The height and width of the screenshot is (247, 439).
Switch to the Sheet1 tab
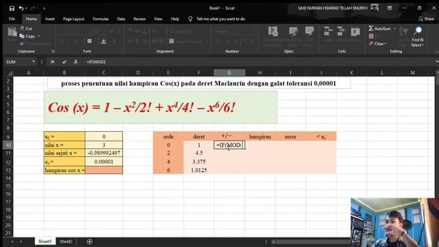click(x=45, y=242)
